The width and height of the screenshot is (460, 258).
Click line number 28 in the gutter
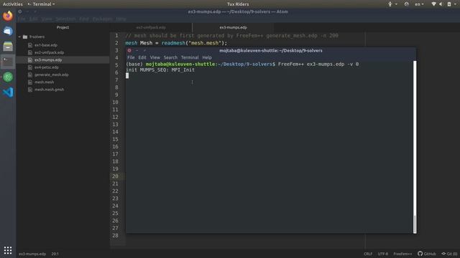pyautogui.click(x=115, y=236)
